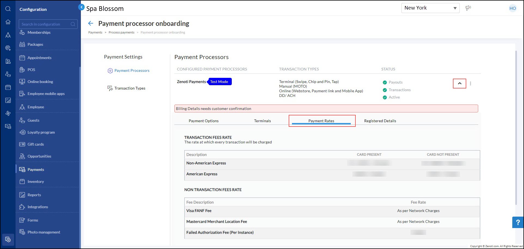The width and height of the screenshot is (524, 249).
Task: Click the Photo management sidebar icon
Action: tap(22, 232)
